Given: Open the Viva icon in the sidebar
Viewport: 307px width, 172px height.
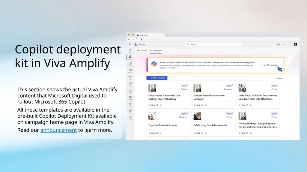Looking at the screenshot, I should coord(130,51).
